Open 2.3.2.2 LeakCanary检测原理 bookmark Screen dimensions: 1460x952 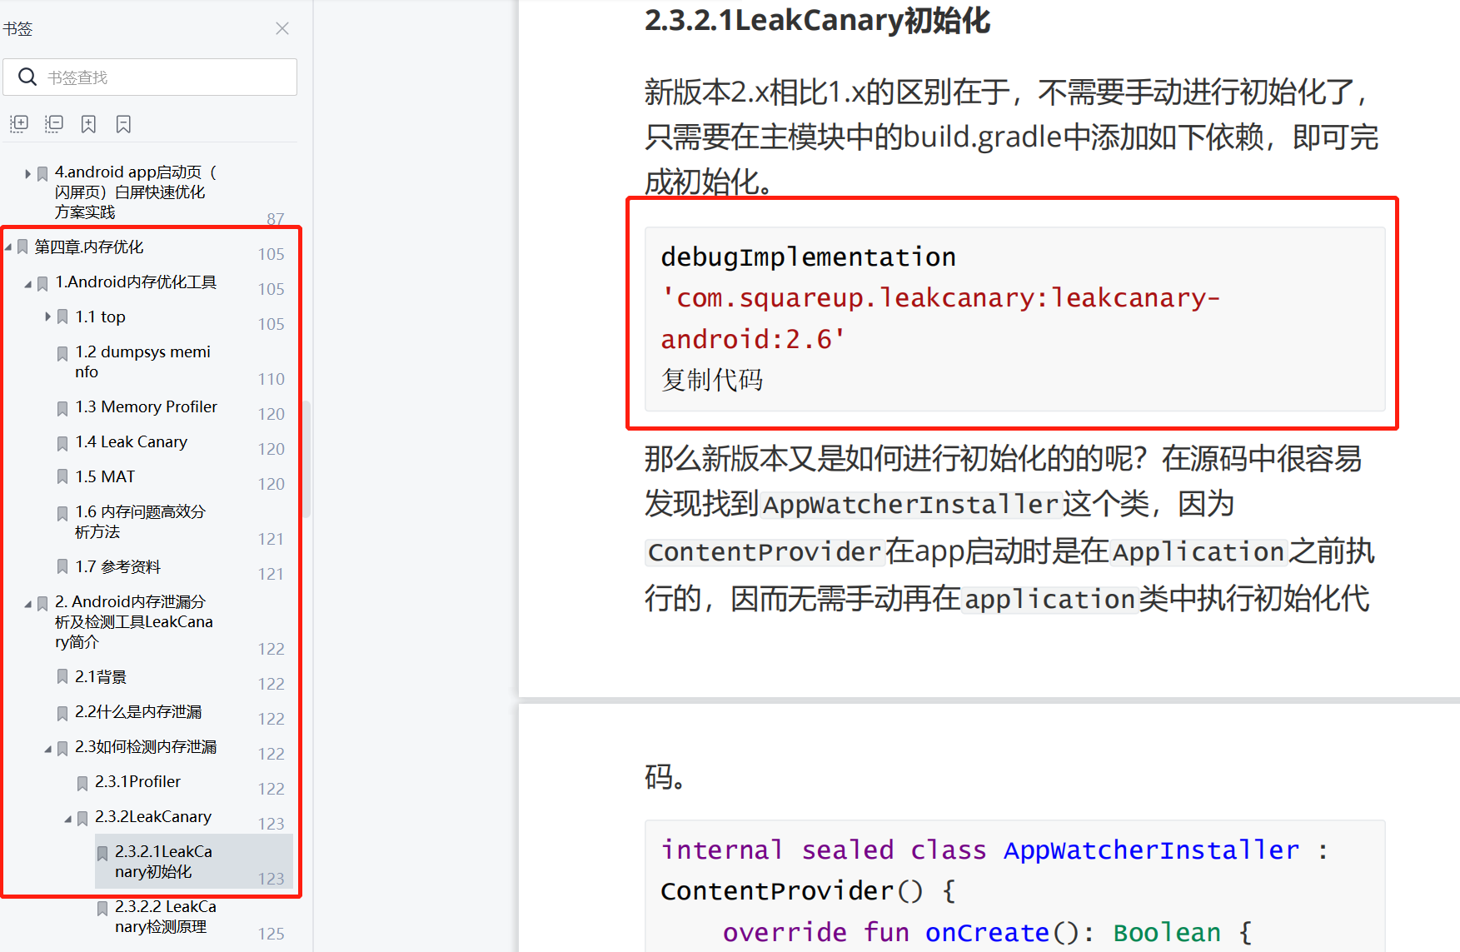tap(166, 916)
